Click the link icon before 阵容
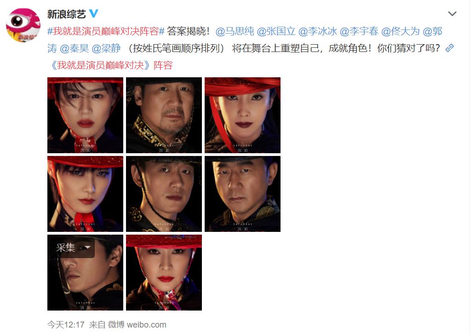 pos(450,48)
